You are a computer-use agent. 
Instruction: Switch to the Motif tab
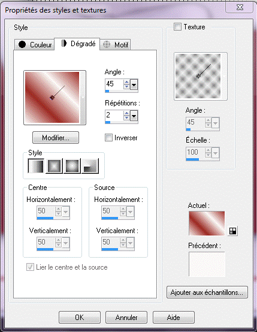[116, 44]
